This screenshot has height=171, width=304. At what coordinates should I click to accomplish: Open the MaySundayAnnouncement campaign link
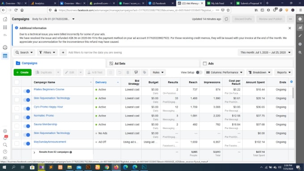pyautogui.click(x=50, y=142)
